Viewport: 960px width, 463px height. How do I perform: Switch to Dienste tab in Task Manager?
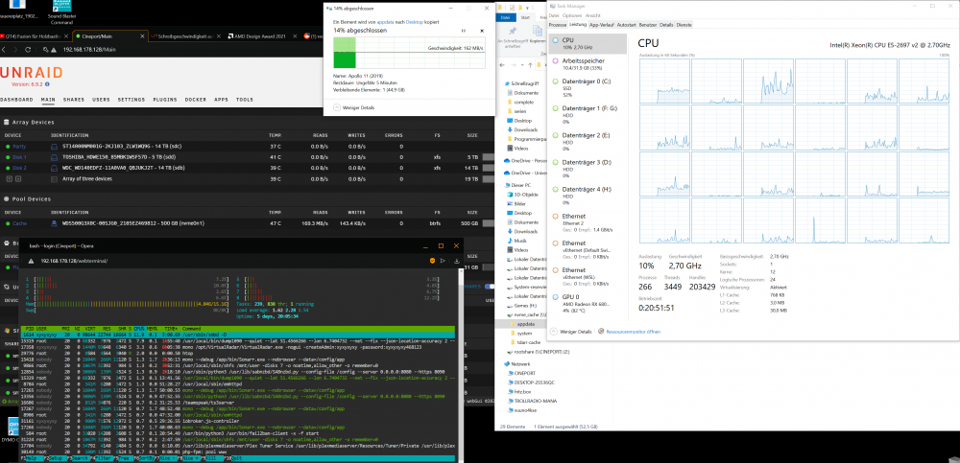click(x=684, y=25)
